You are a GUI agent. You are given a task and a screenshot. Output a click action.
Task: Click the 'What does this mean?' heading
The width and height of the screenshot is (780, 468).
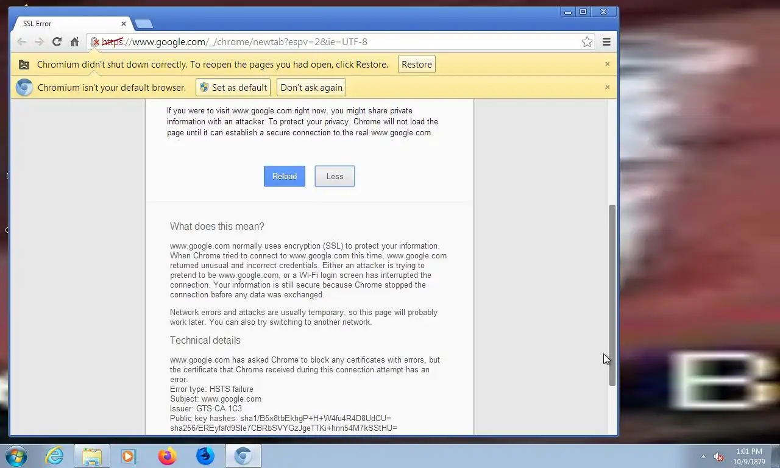(217, 227)
